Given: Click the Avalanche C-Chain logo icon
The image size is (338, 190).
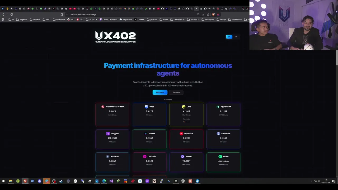Looking at the screenshot, I should coord(103,107).
